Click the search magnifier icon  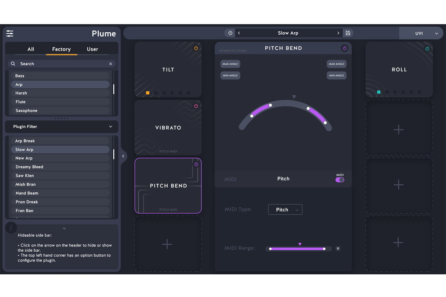click(x=13, y=64)
